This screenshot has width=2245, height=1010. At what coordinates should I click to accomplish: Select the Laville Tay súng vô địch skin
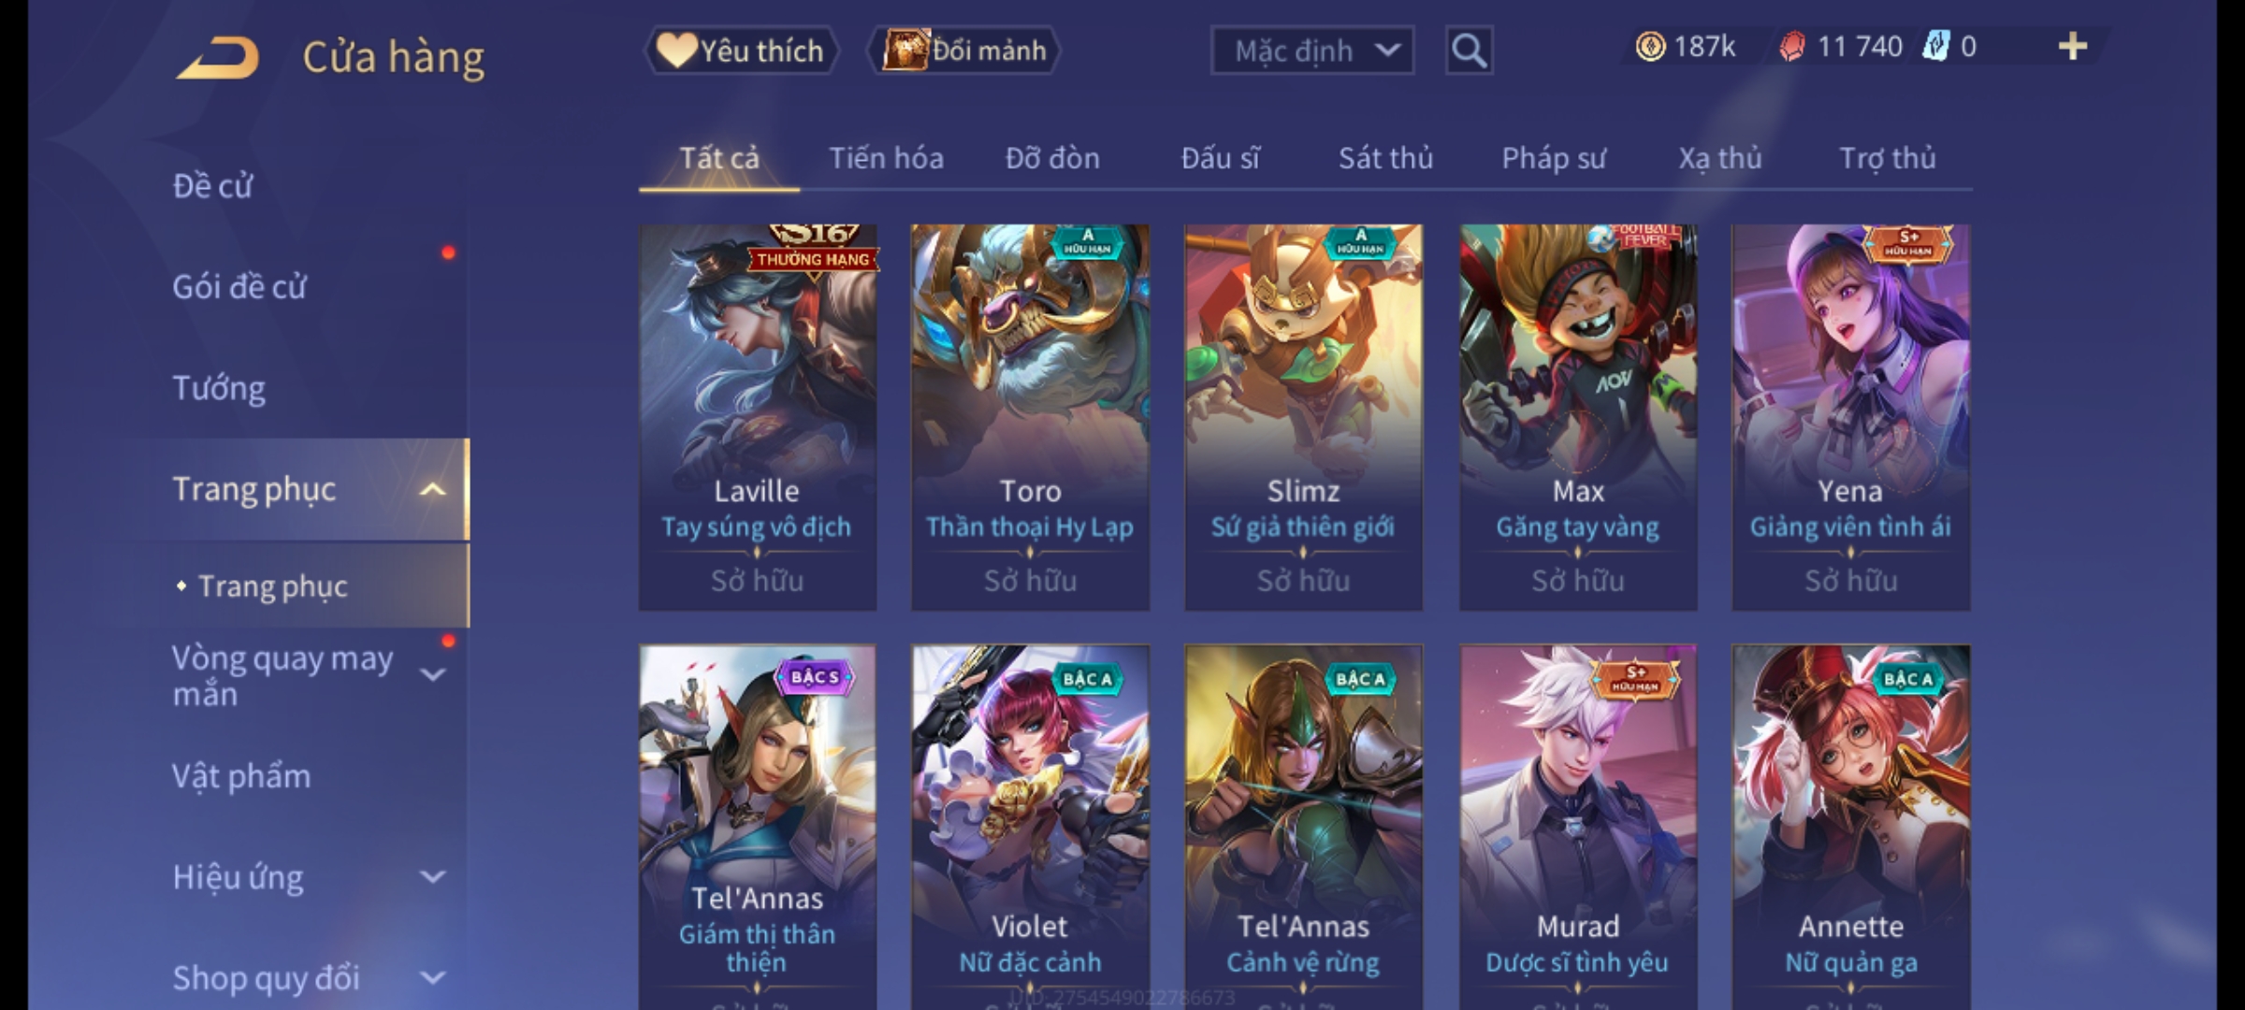tap(758, 417)
